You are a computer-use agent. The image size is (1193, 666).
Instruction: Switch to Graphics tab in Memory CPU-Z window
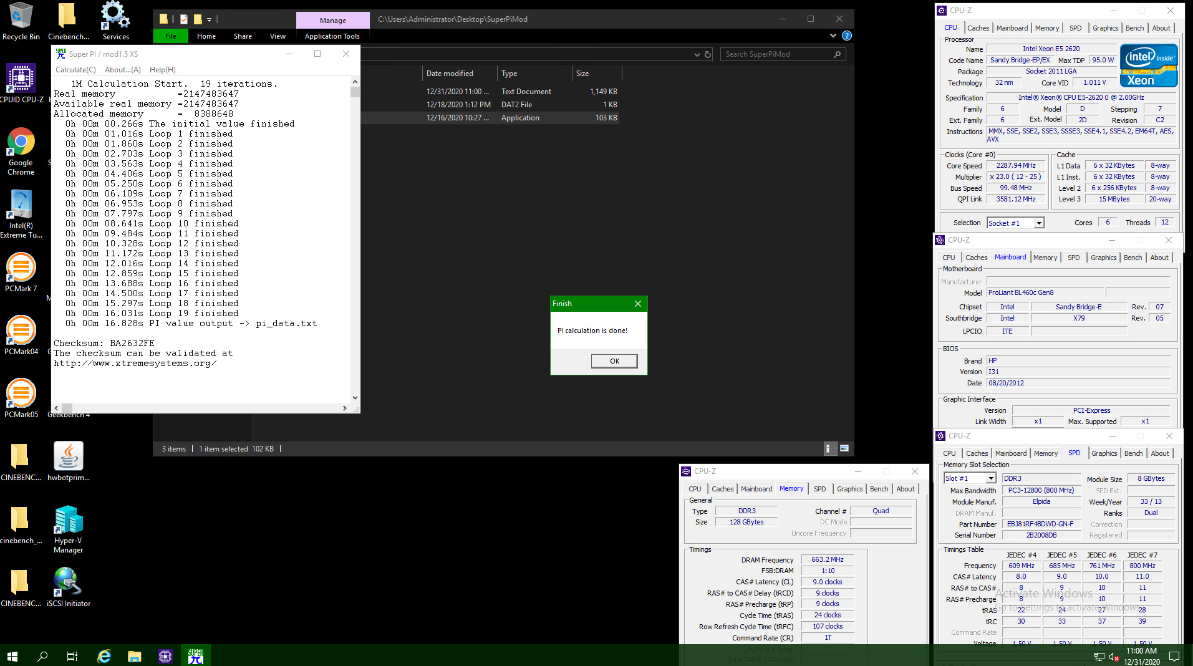coord(849,489)
